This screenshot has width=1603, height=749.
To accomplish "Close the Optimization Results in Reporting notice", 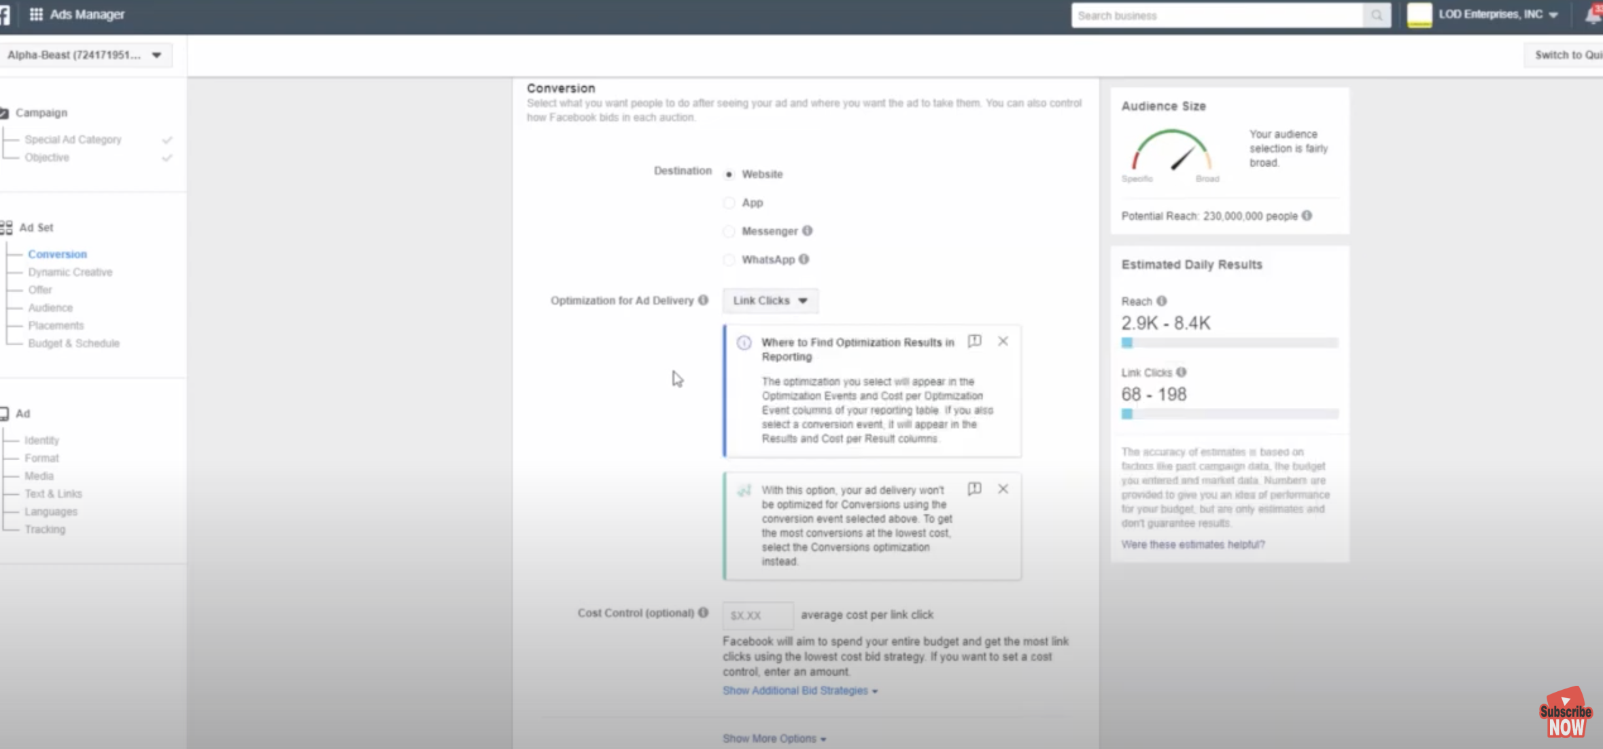I will [1003, 341].
